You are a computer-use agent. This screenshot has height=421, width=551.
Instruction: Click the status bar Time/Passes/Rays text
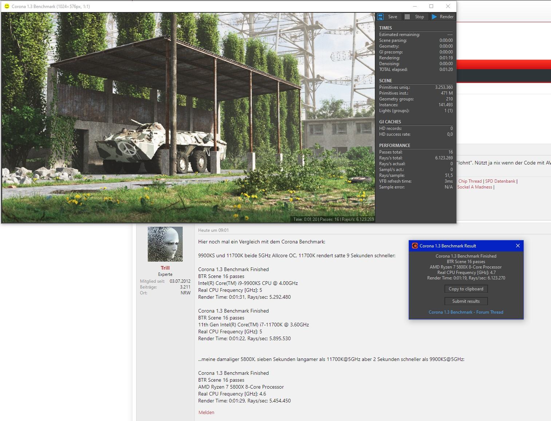[333, 219]
